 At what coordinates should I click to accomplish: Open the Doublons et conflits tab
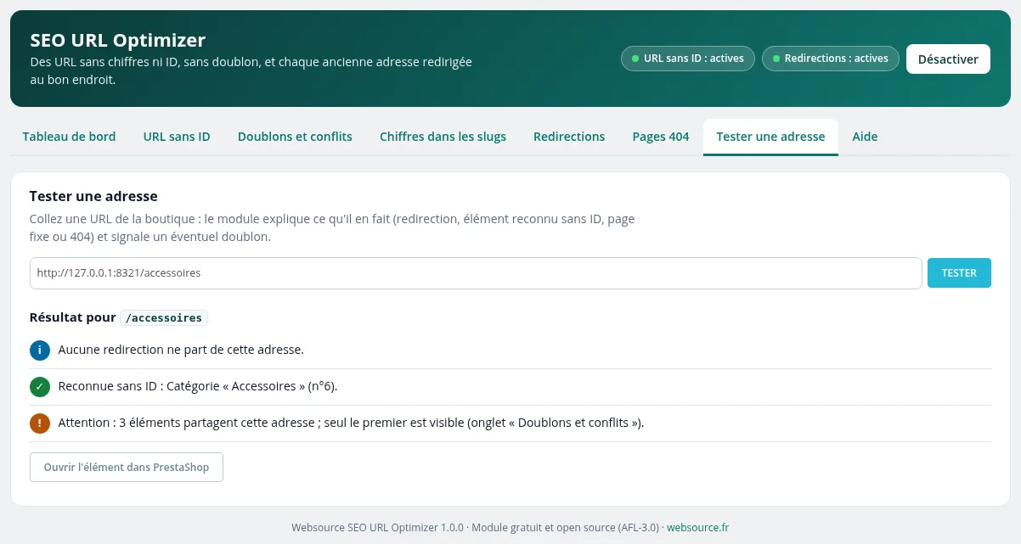(x=295, y=137)
